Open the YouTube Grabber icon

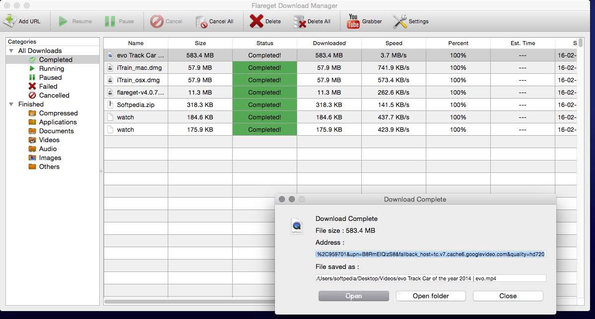point(353,21)
